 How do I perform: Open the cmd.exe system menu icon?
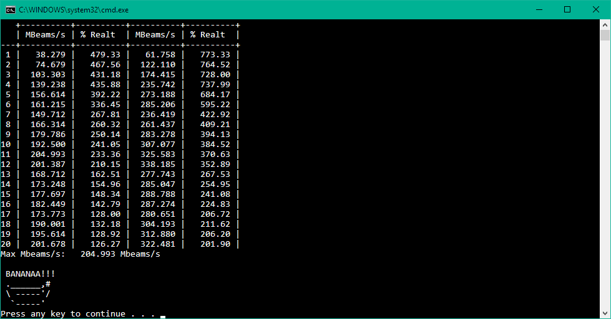[11, 10]
